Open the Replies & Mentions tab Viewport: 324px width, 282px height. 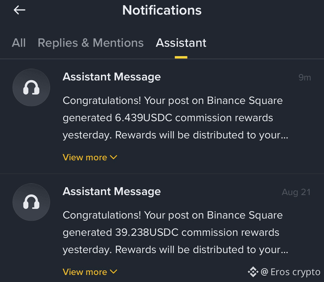tap(90, 43)
